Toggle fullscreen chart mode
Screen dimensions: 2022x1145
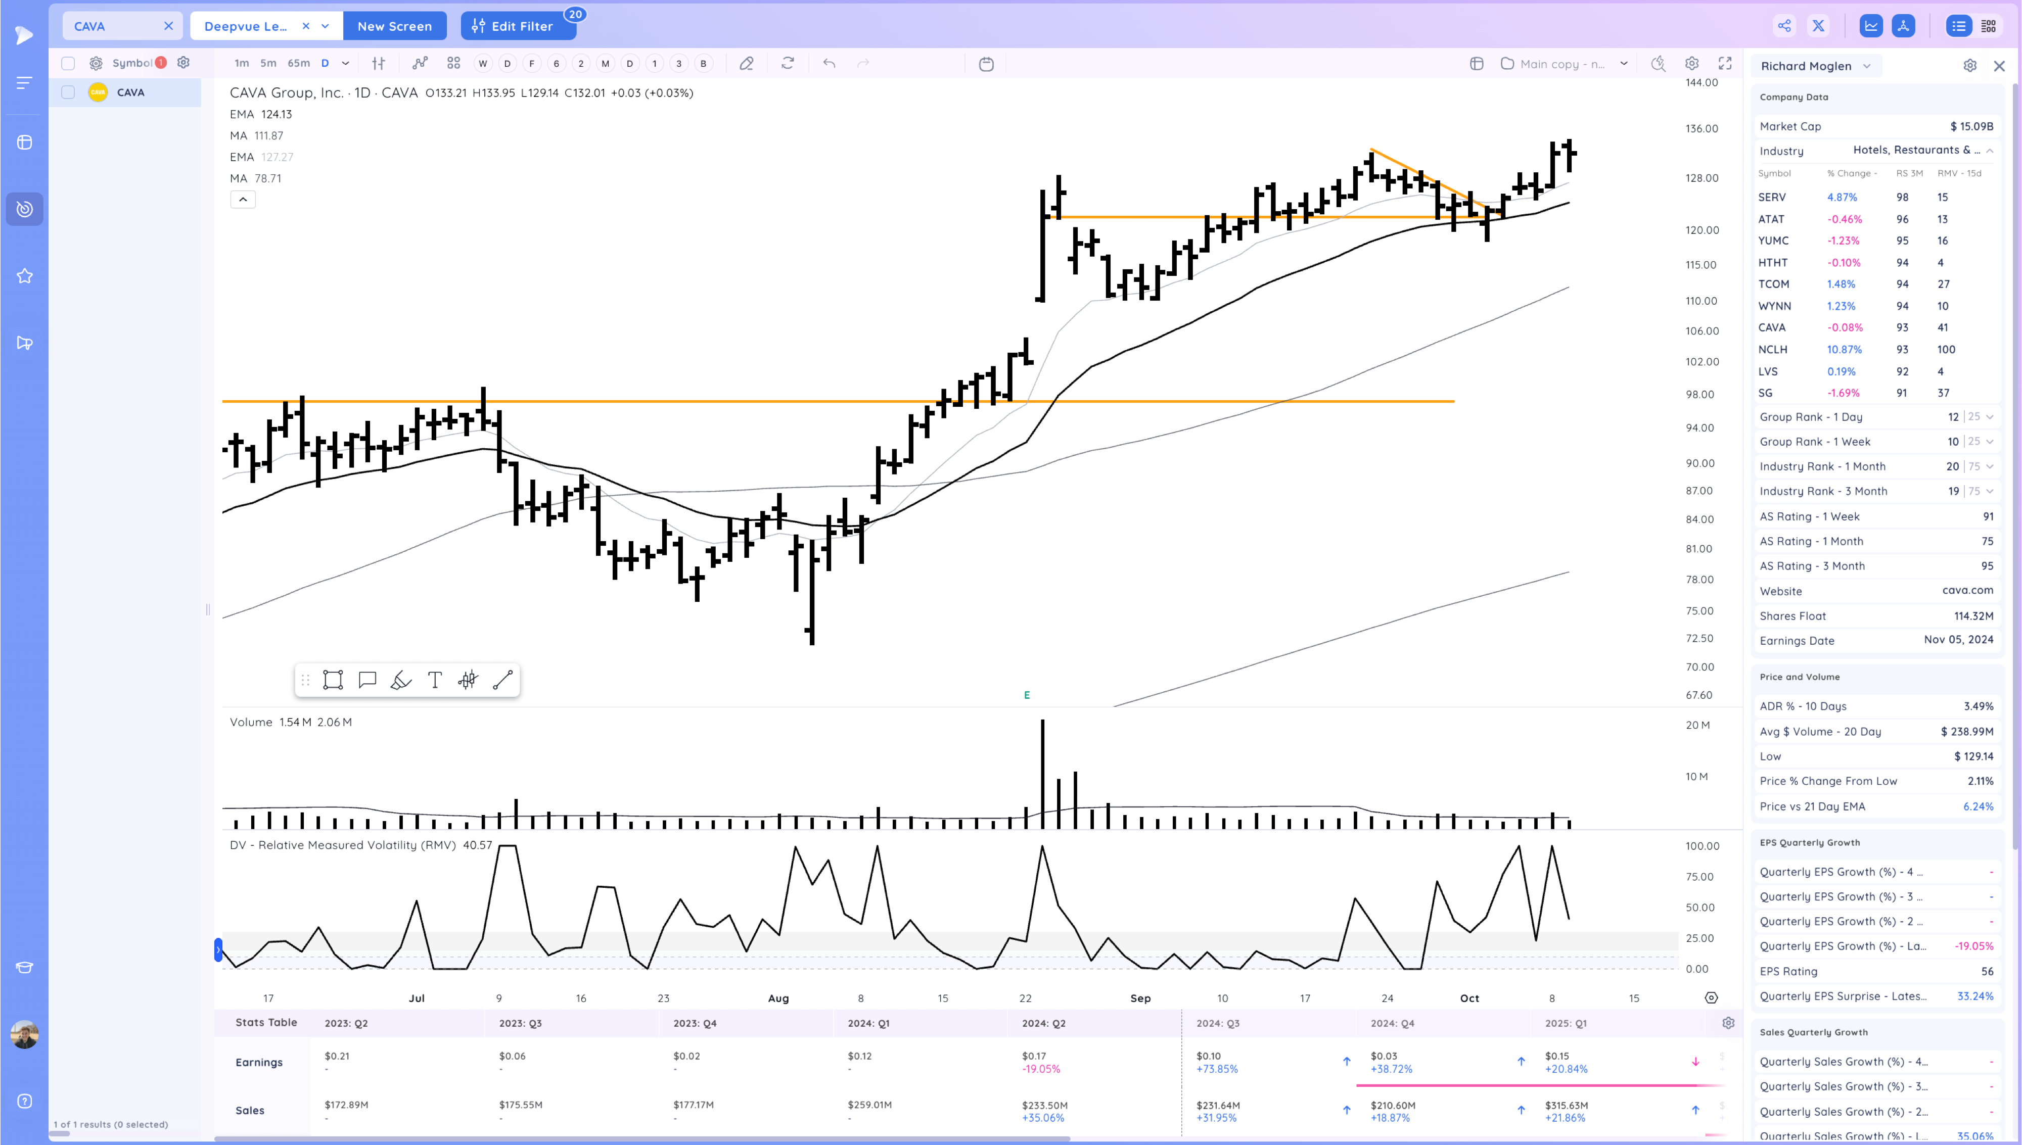tap(1725, 64)
